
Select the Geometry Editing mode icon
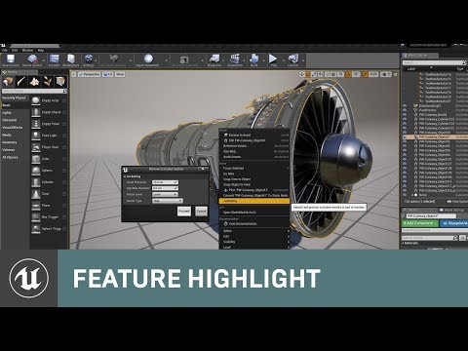[60, 81]
